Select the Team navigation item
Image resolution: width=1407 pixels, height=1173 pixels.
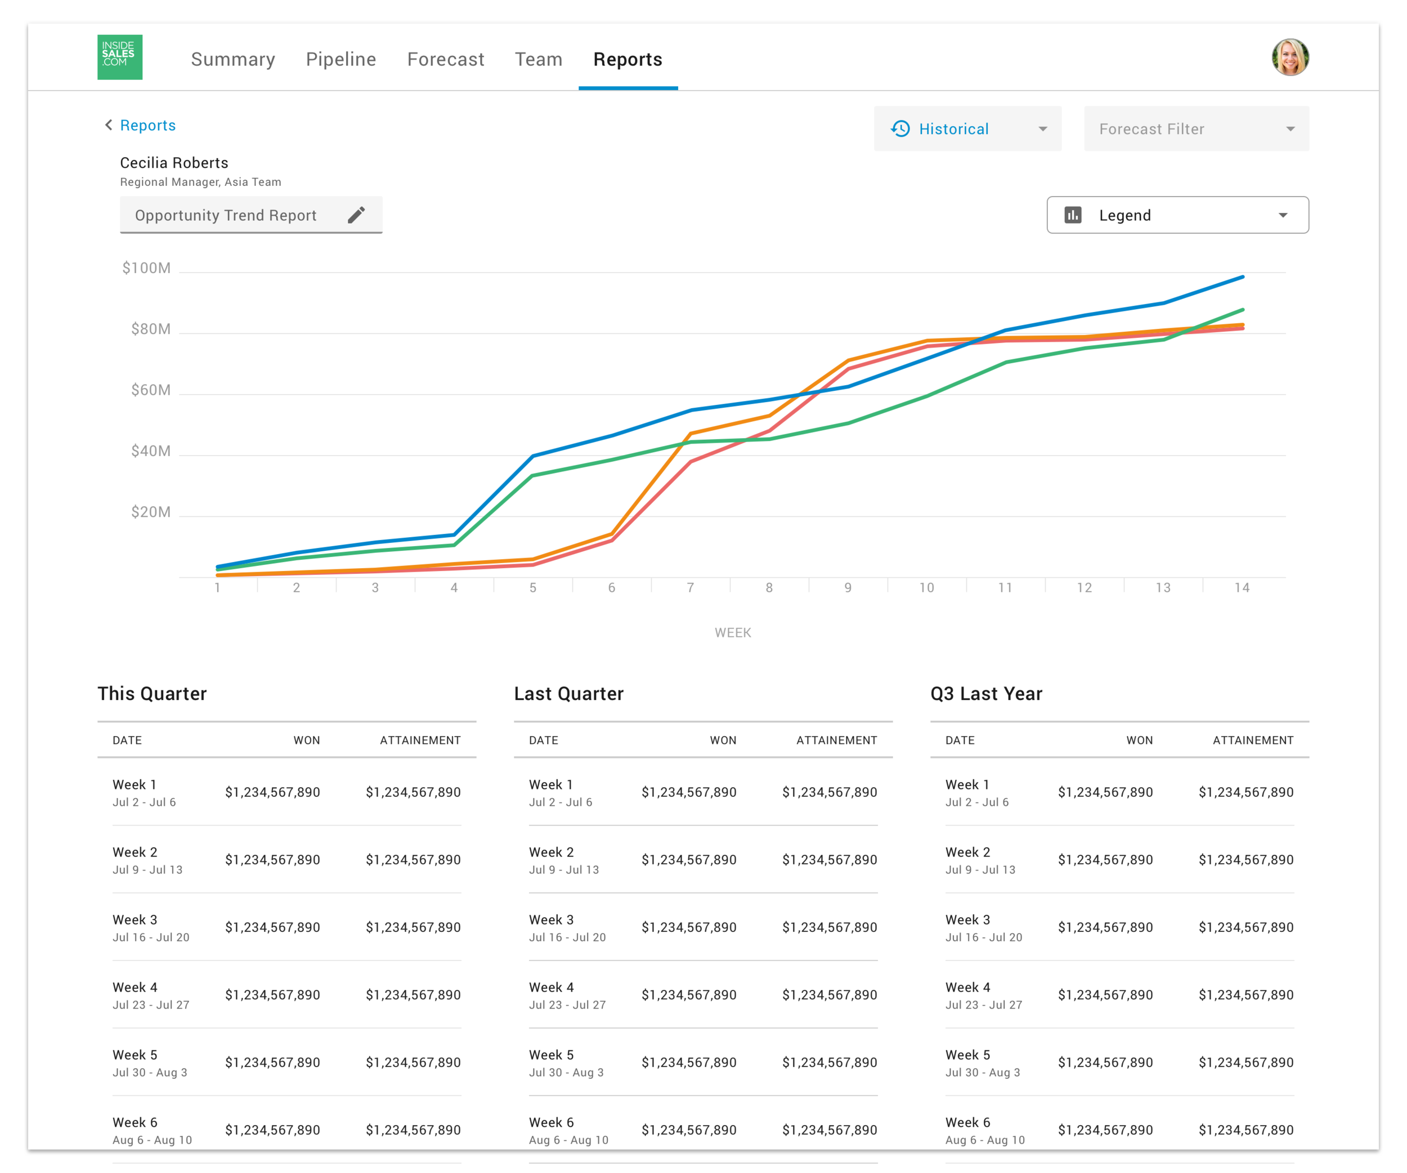point(539,59)
